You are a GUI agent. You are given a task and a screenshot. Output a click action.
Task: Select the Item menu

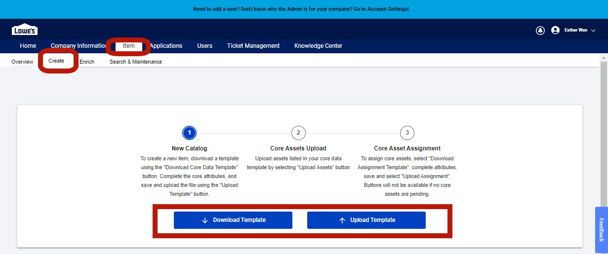[x=129, y=46]
